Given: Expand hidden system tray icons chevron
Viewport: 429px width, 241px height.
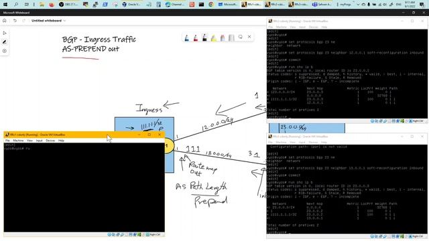Looking at the screenshot, I should coord(358,5).
